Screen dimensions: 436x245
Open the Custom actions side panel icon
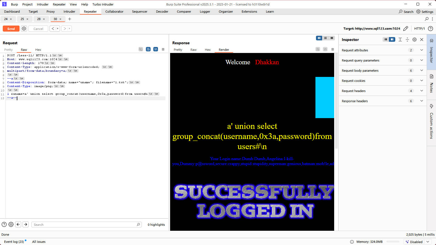[431, 106]
